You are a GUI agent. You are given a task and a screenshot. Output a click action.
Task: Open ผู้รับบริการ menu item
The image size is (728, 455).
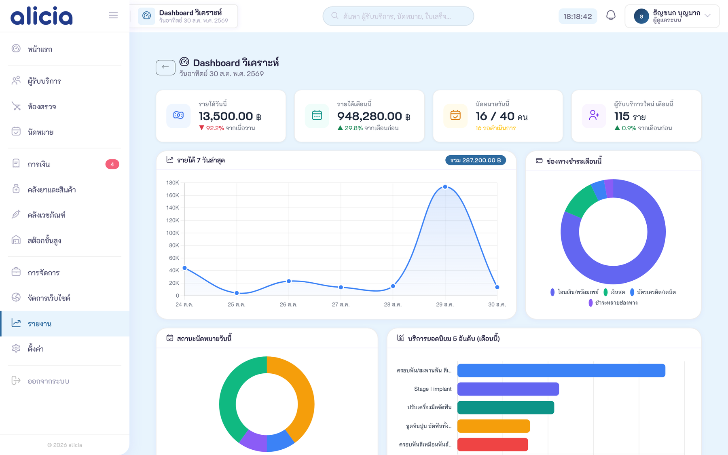[x=65, y=81]
